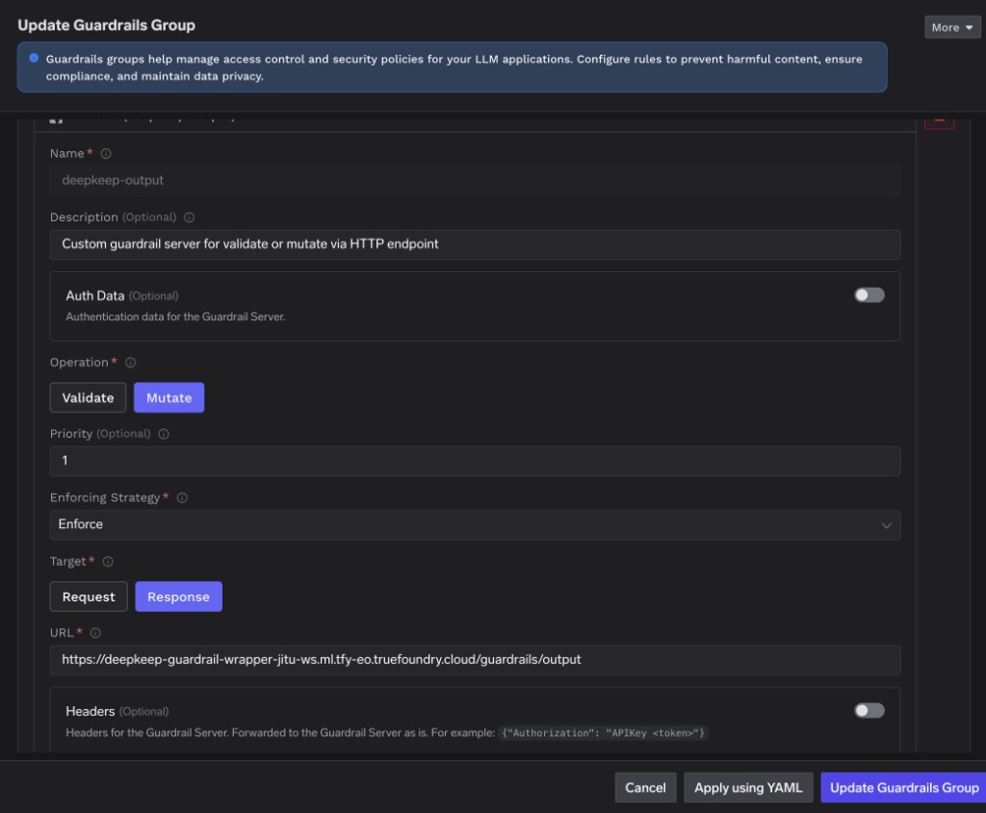Click Update Guardrails Group button
This screenshot has width=986, height=813.
pyautogui.click(x=903, y=787)
